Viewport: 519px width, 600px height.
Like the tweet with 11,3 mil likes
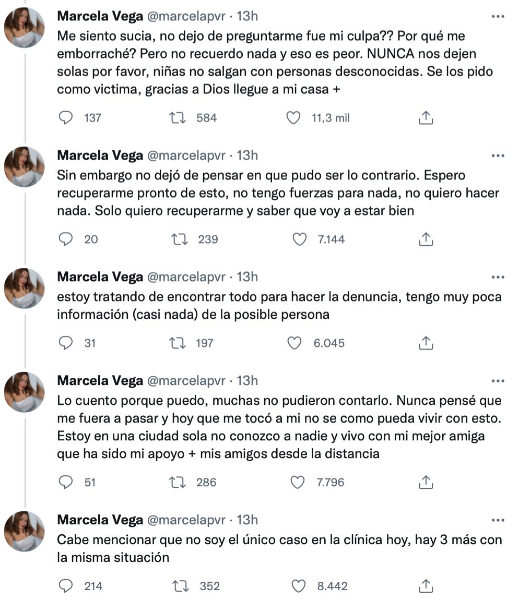pyautogui.click(x=294, y=118)
